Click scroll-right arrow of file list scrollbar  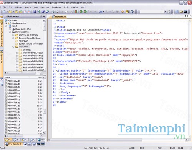(41, 136)
